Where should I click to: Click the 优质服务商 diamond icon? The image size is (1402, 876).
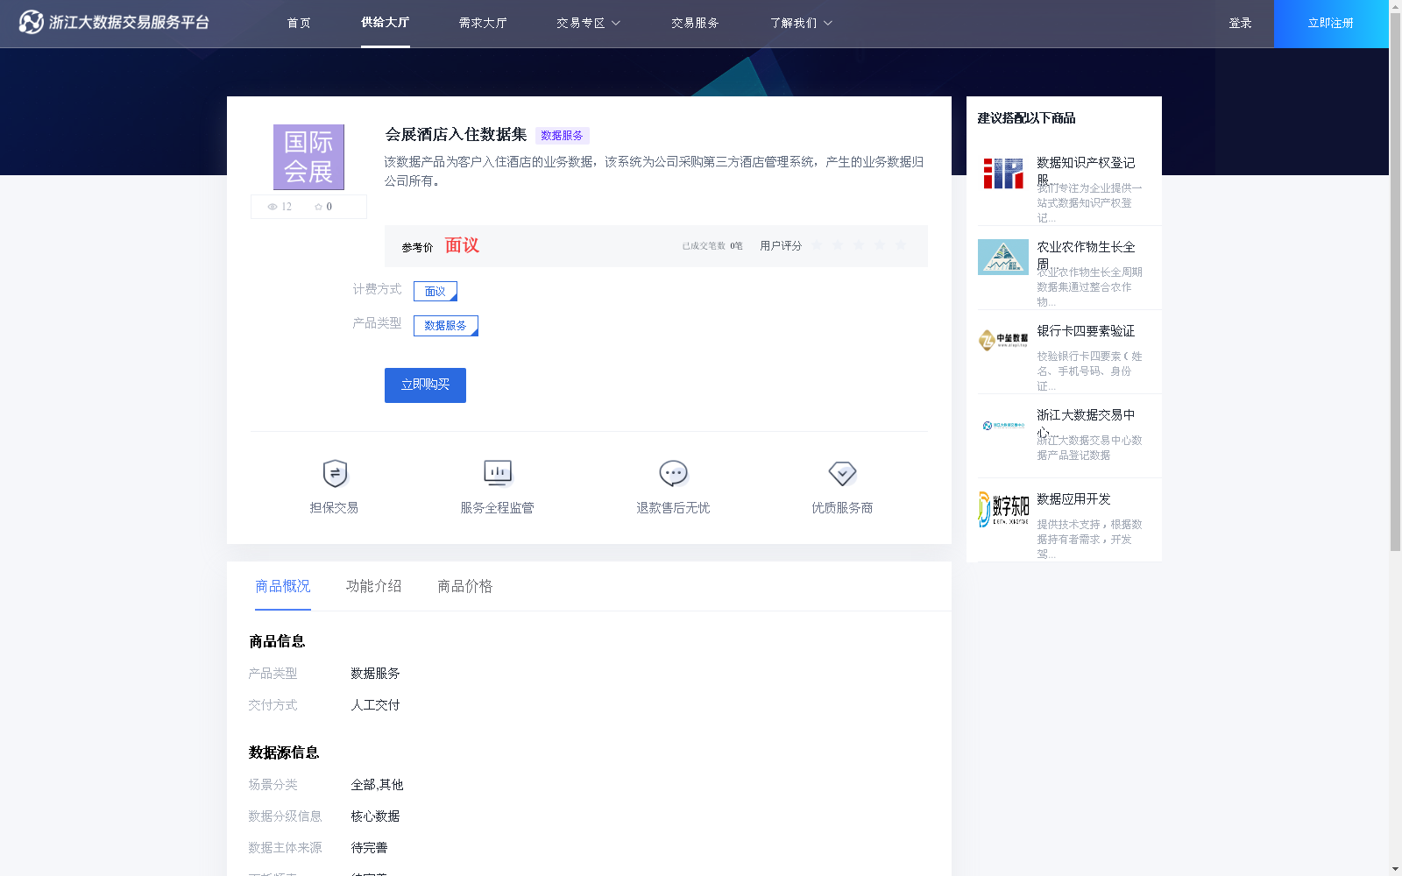pyautogui.click(x=842, y=473)
